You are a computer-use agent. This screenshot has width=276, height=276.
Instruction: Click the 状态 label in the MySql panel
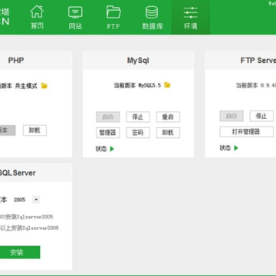click(101, 149)
